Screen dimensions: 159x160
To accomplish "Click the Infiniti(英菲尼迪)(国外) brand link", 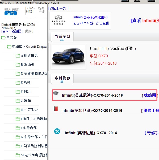I will [x=90, y=17].
